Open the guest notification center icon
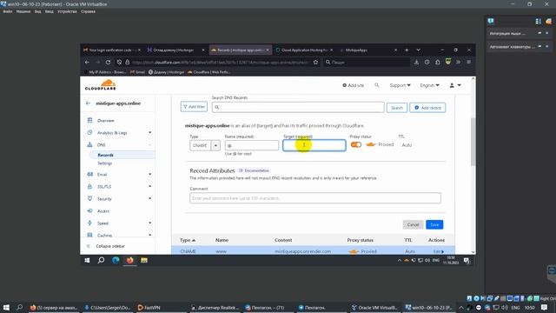Screen dimensions: 556x313 point(467,261)
